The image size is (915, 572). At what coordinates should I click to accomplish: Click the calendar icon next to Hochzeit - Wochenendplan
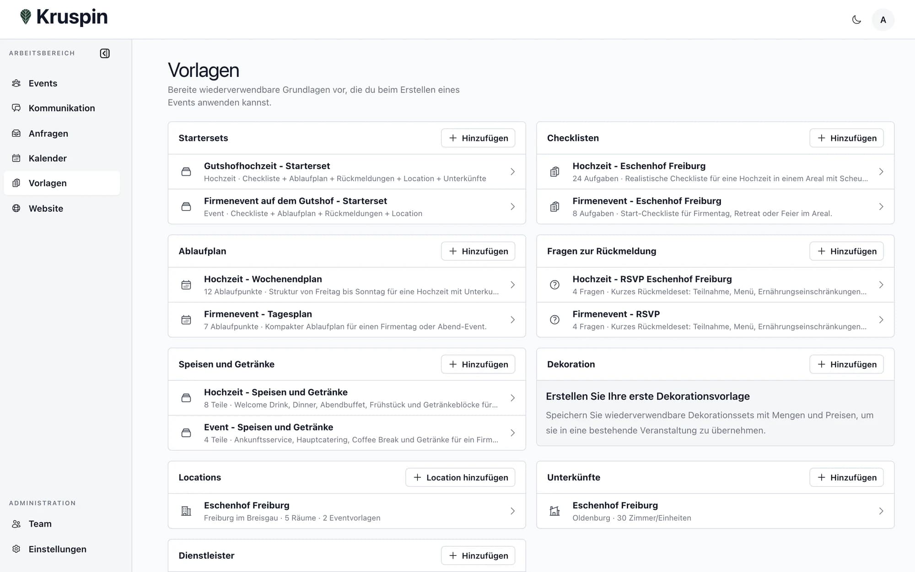click(186, 285)
